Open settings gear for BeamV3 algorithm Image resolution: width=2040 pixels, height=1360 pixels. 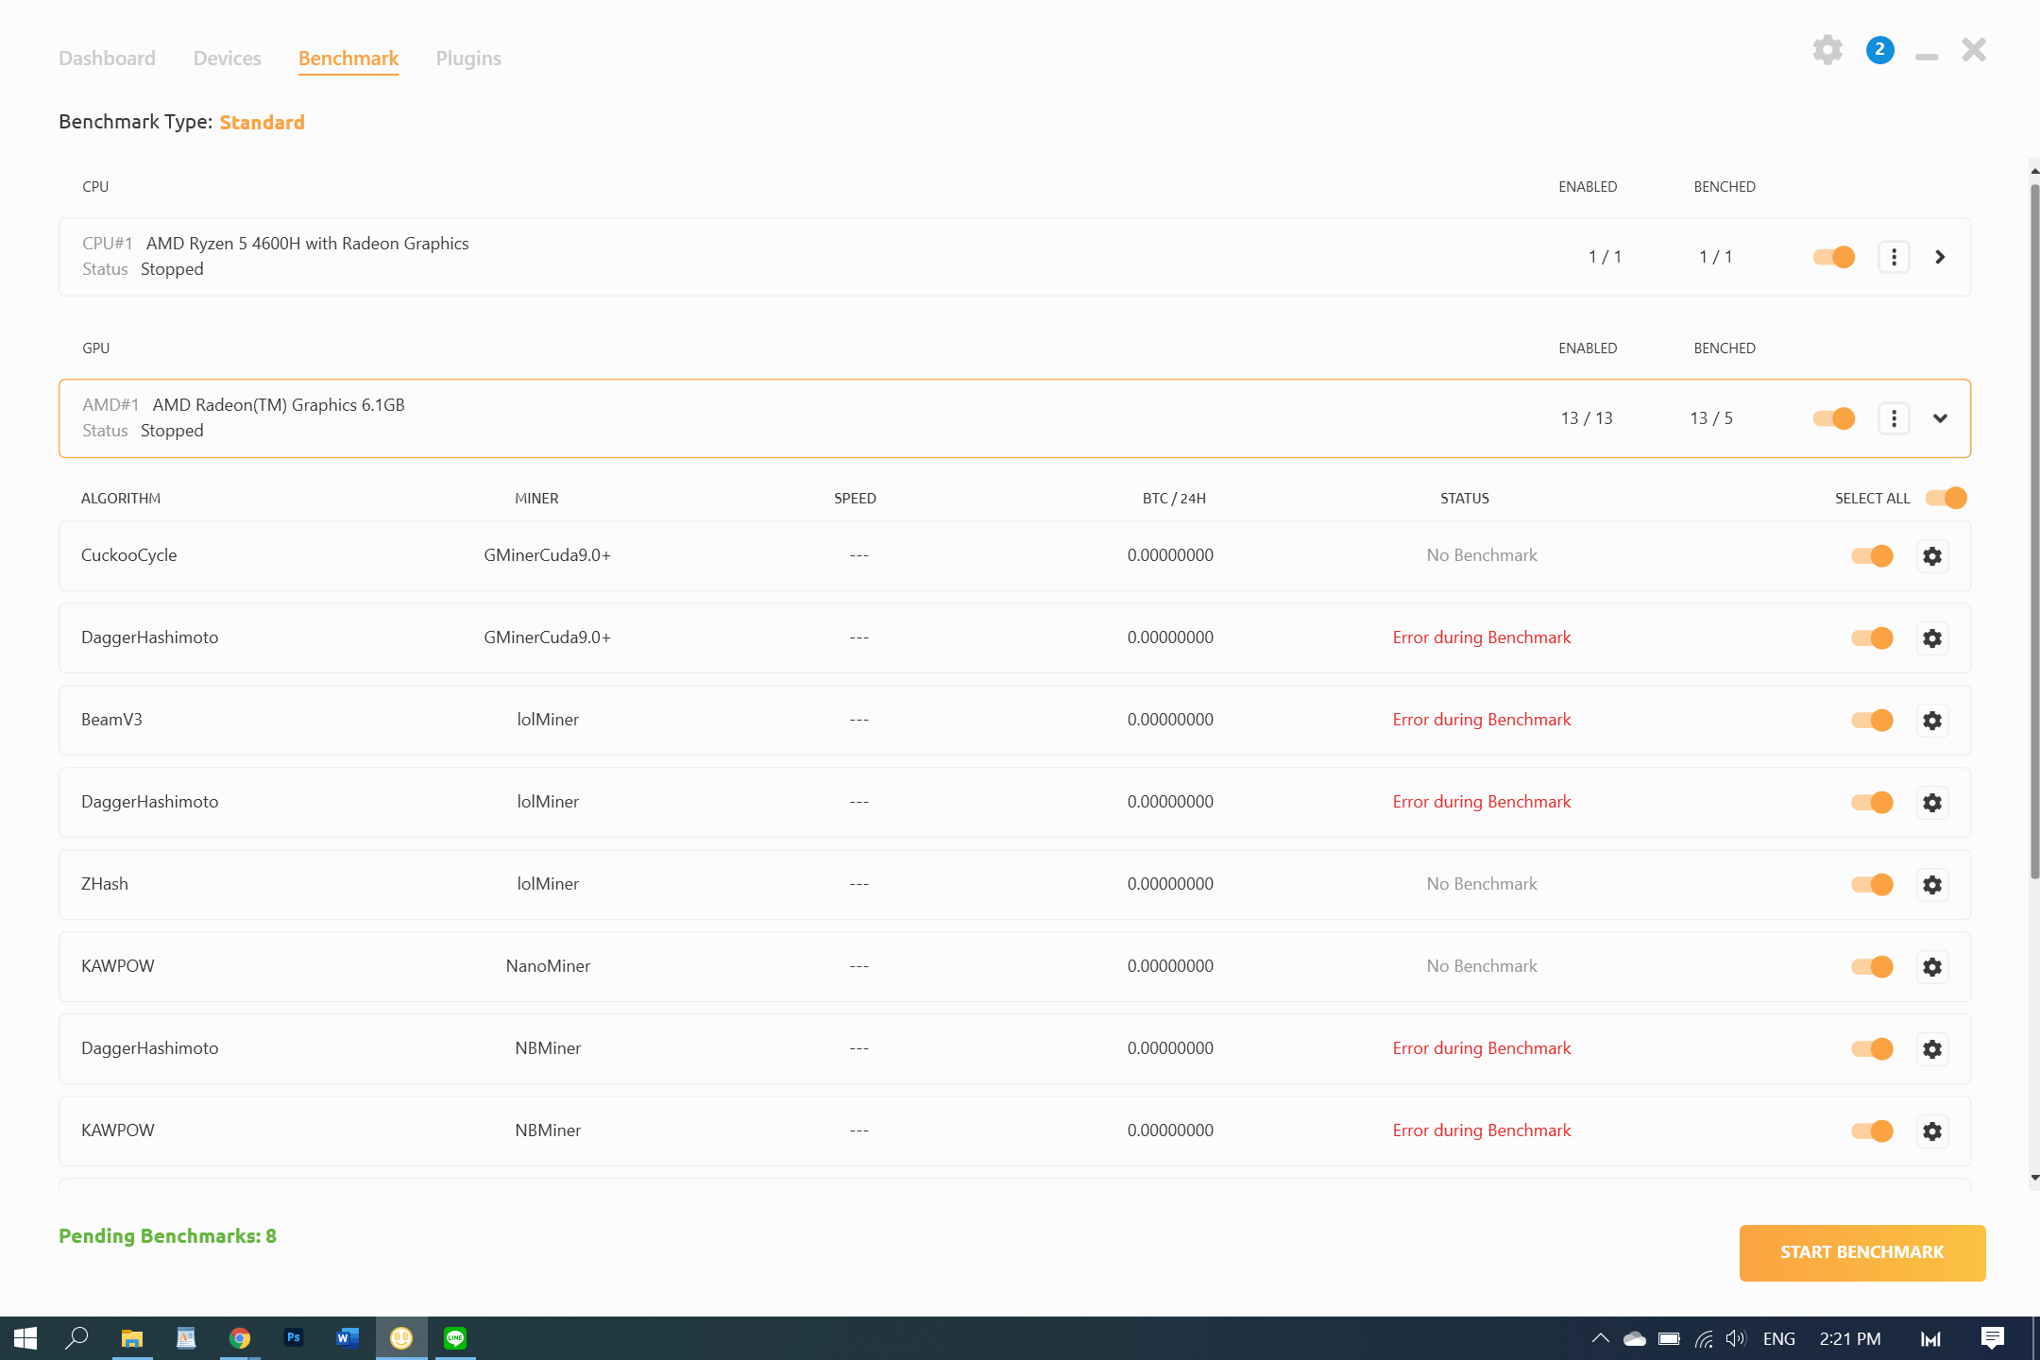coord(1932,721)
